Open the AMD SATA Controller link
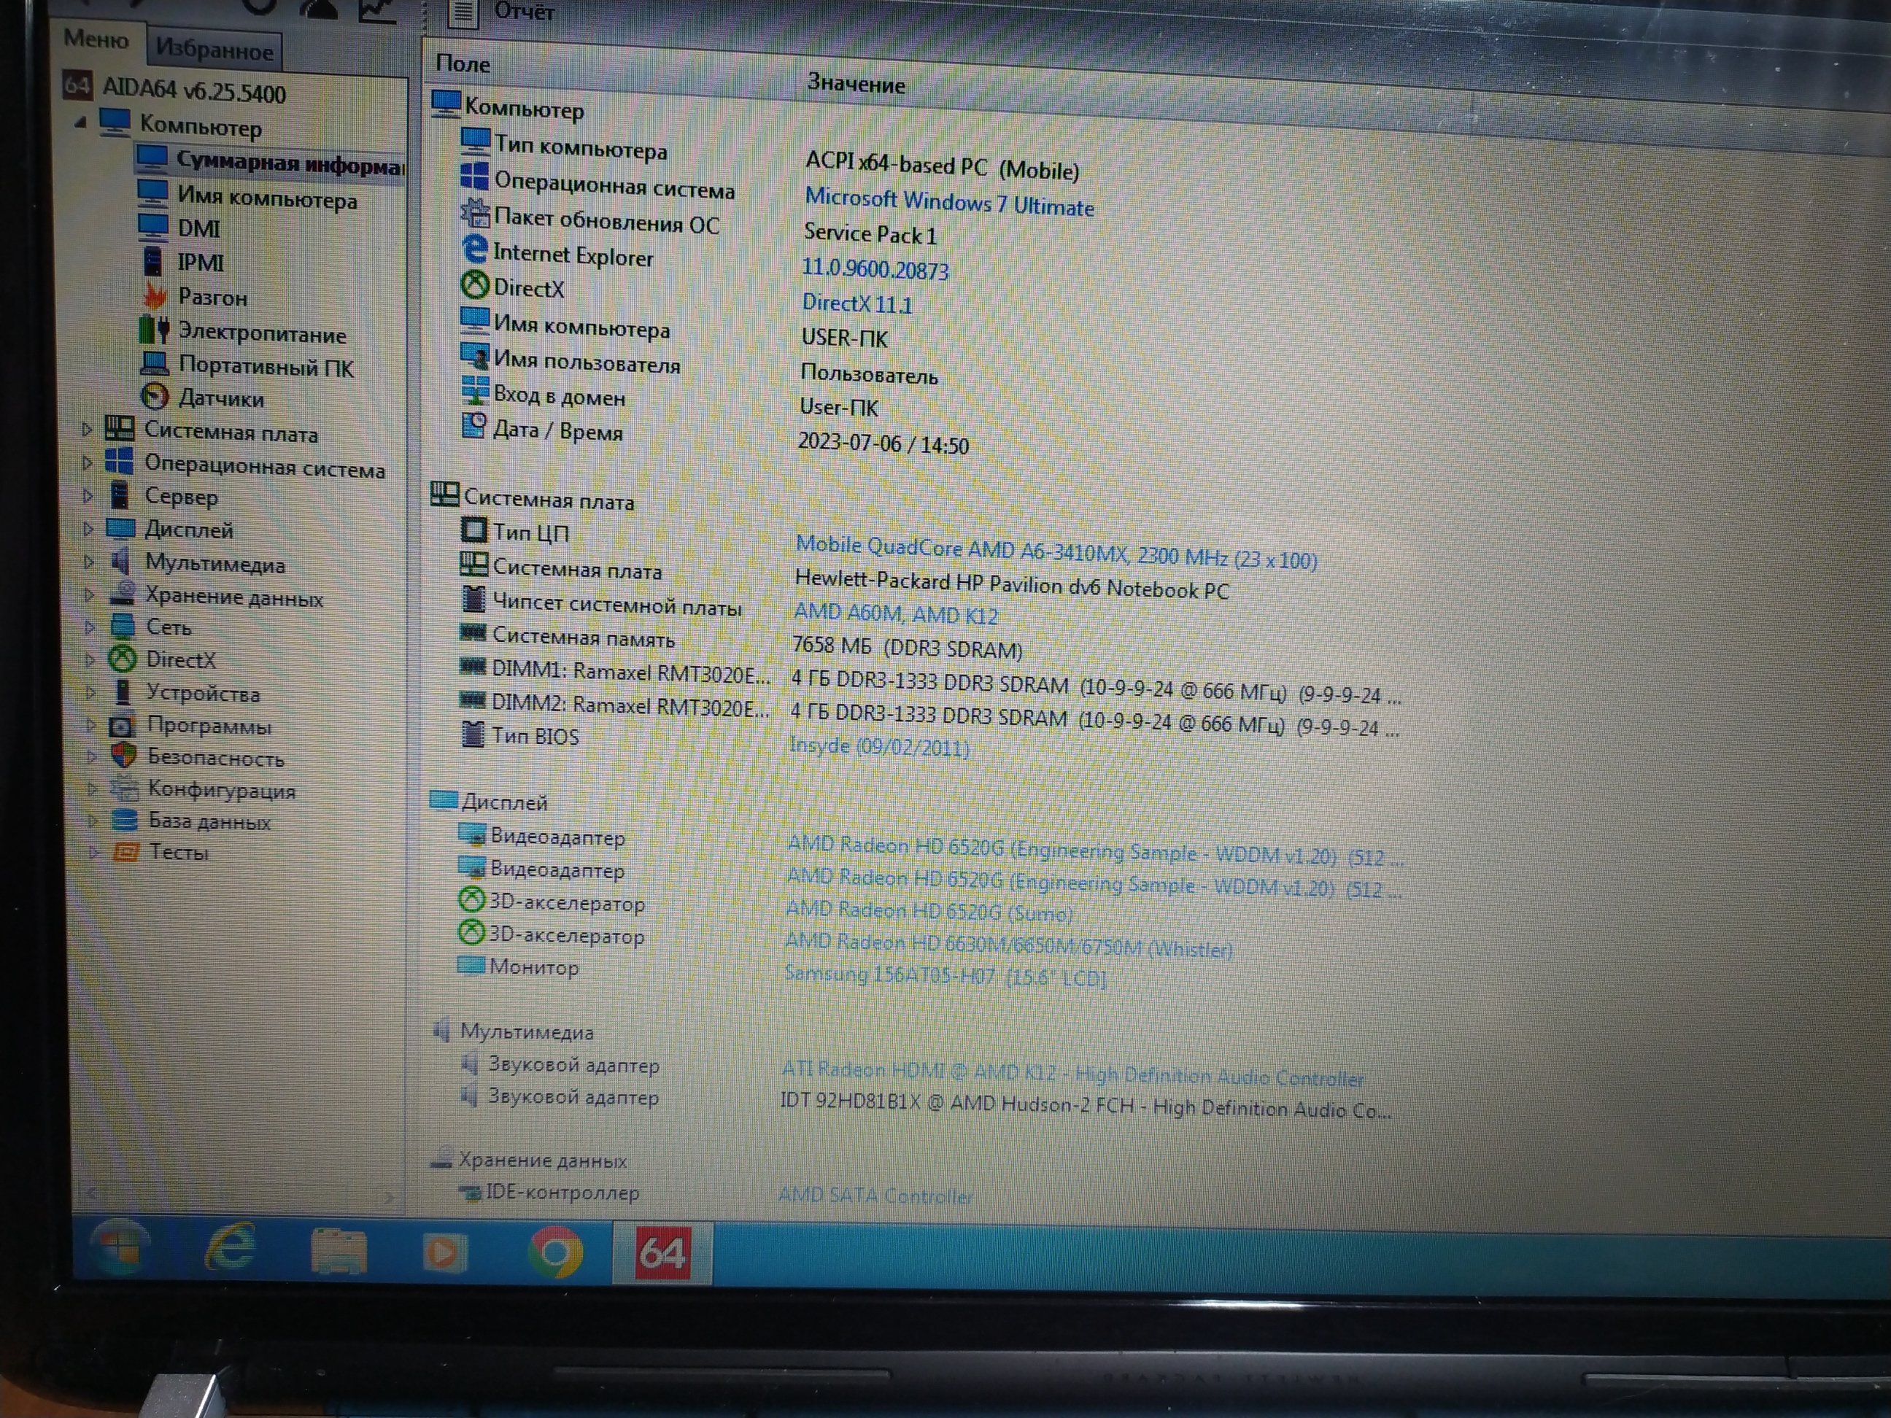1891x1418 pixels. coord(875,1195)
